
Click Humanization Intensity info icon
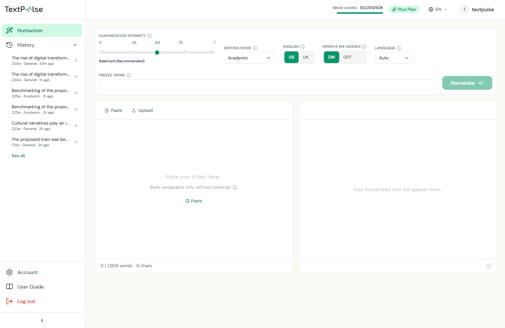point(149,36)
